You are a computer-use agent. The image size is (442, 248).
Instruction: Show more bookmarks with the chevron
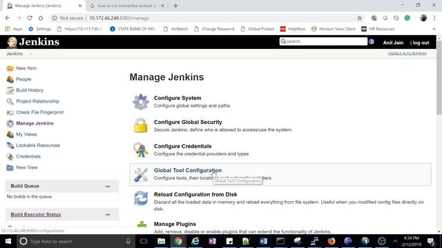pos(434,29)
